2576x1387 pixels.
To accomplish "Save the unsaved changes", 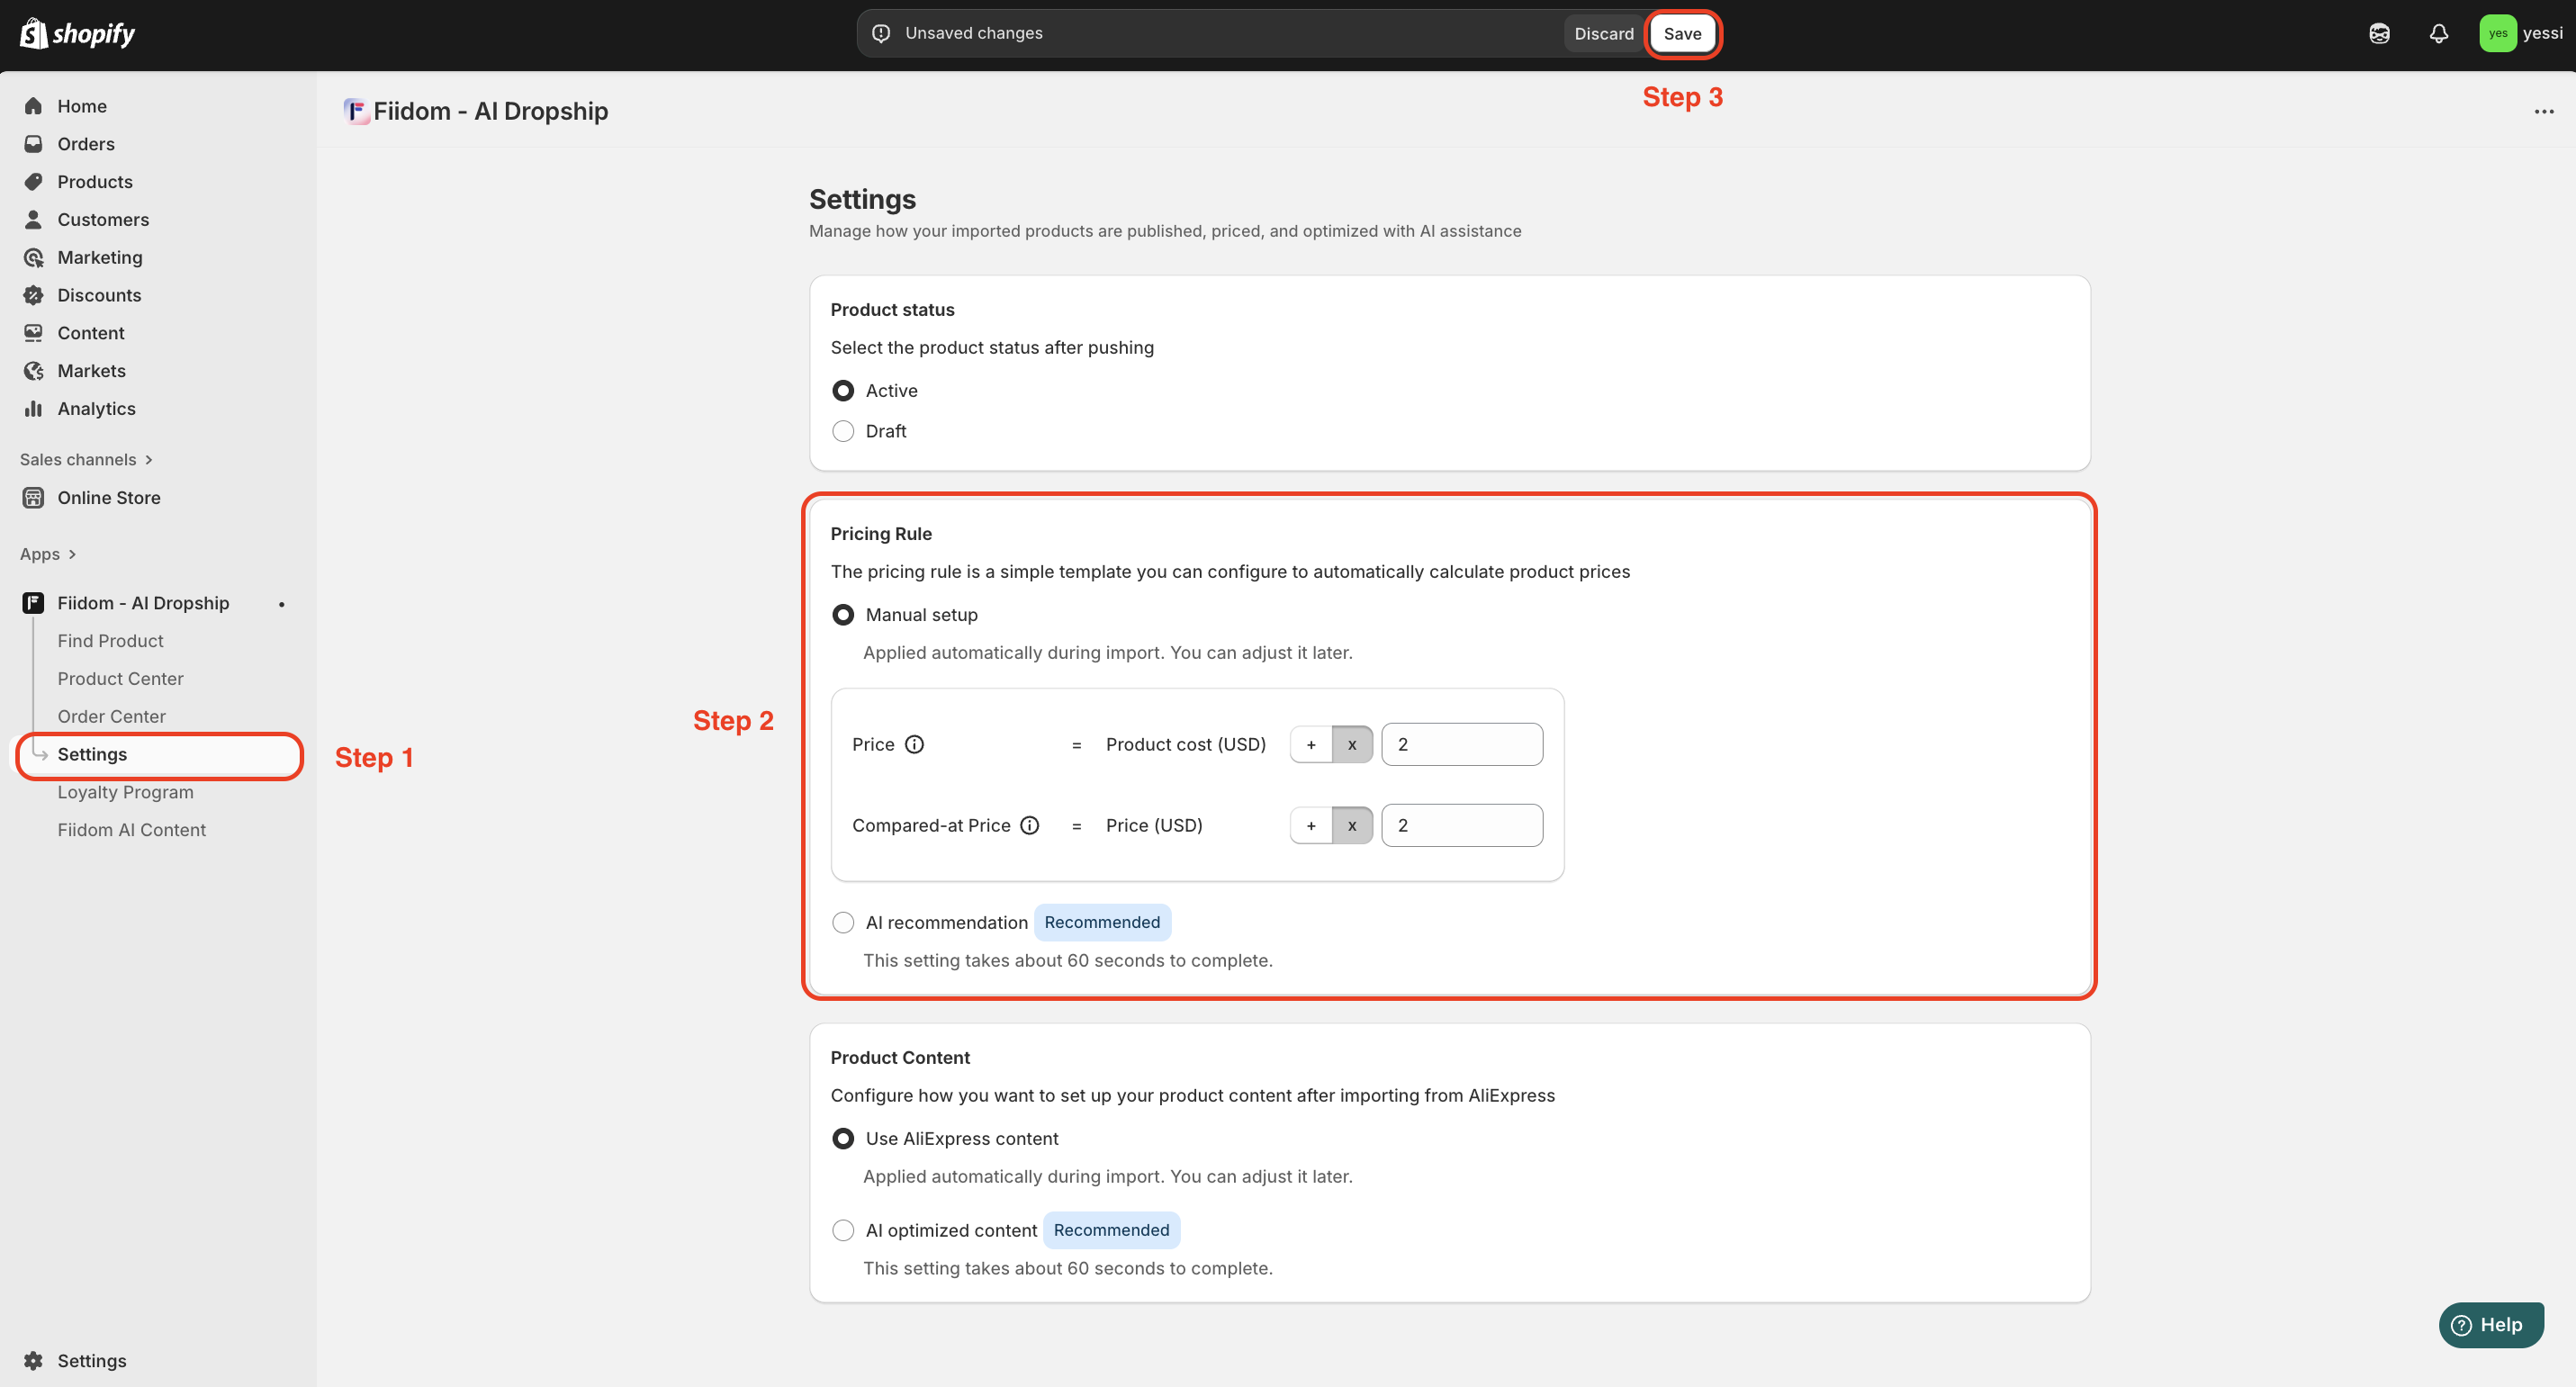I will click(x=1682, y=33).
